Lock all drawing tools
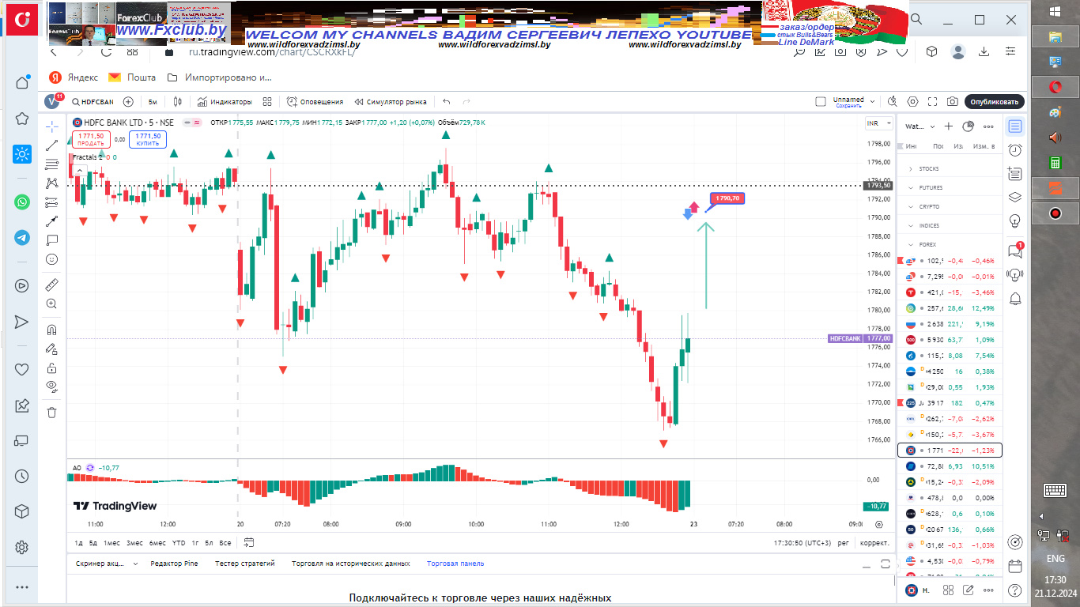Image resolution: width=1080 pixels, height=607 pixels. [52, 368]
